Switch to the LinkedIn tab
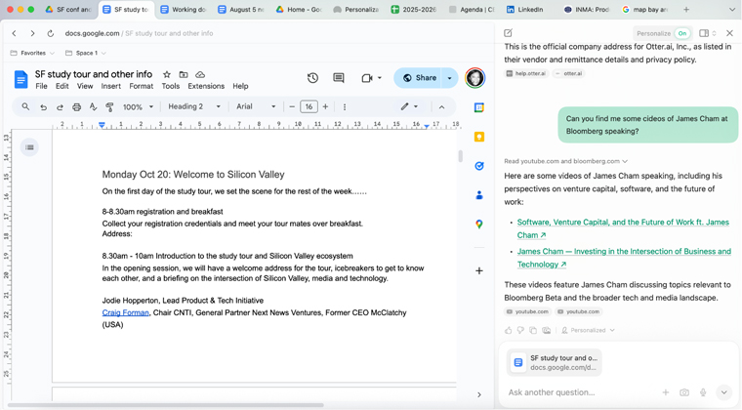The width and height of the screenshot is (742, 410). tap(525, 10)
